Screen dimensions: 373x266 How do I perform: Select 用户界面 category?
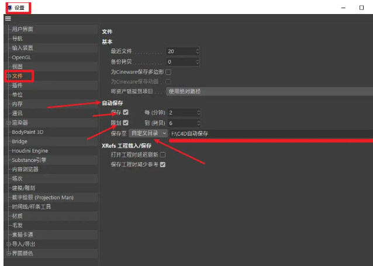point(22,29)
